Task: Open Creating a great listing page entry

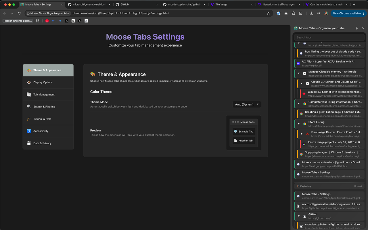Action: (331, 114)
